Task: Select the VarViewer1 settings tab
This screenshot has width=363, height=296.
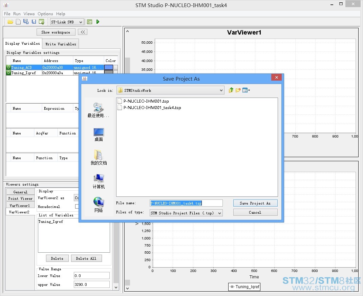Action: [20, 206]
